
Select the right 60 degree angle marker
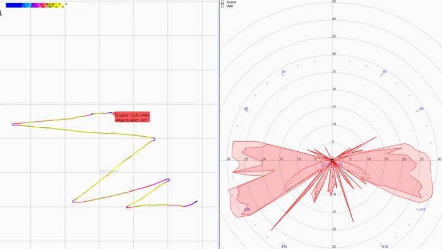420,110
